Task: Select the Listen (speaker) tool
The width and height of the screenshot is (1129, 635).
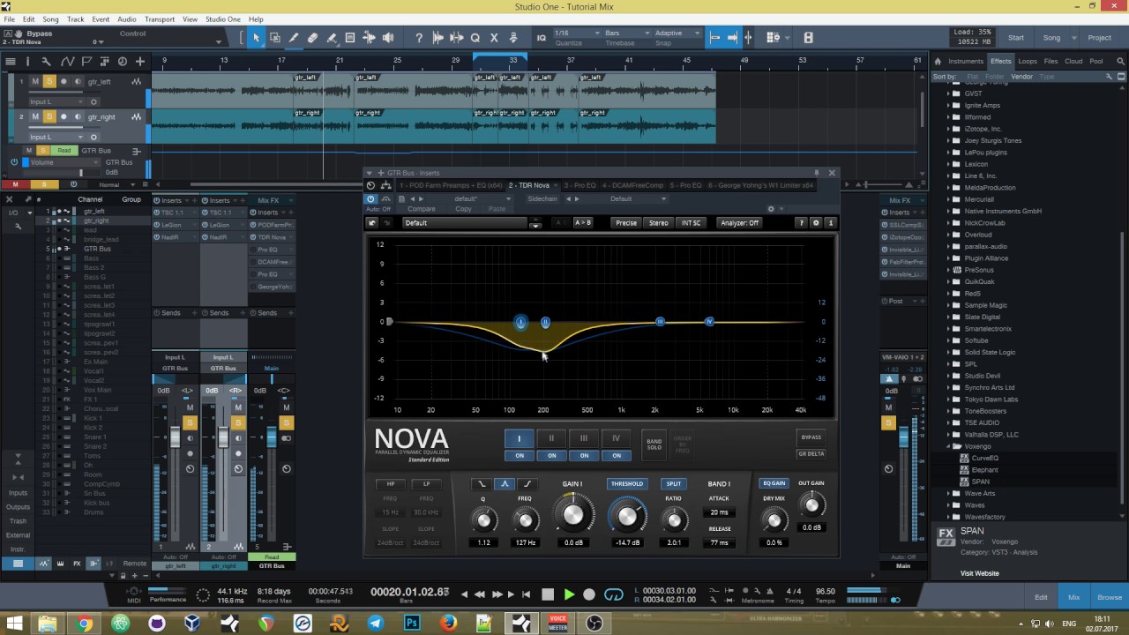Action: point(387,38)
